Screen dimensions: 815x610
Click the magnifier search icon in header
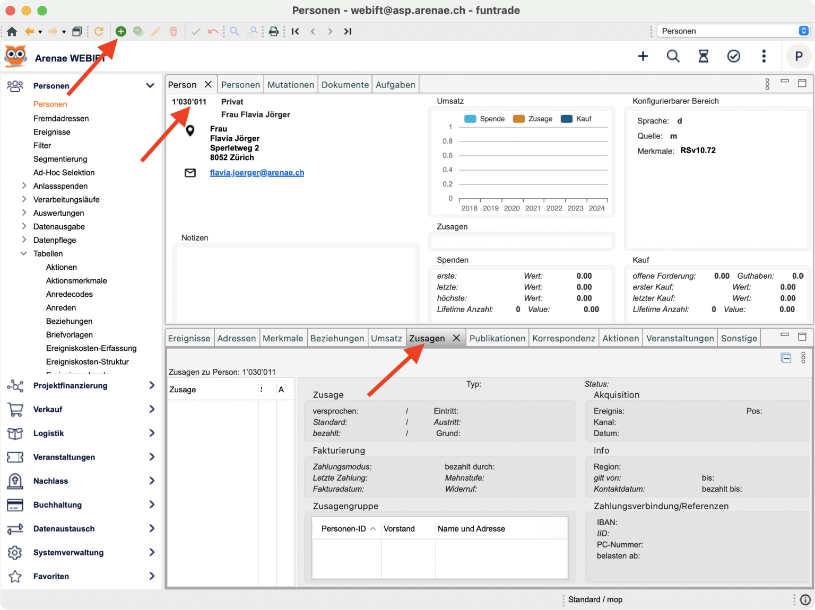(x=673, y=56)
